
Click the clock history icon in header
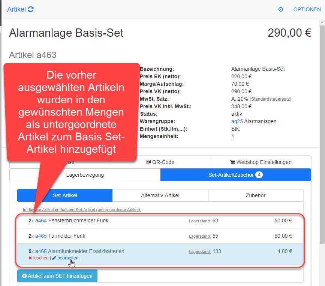pyautogui.click(x=281, y=9)
